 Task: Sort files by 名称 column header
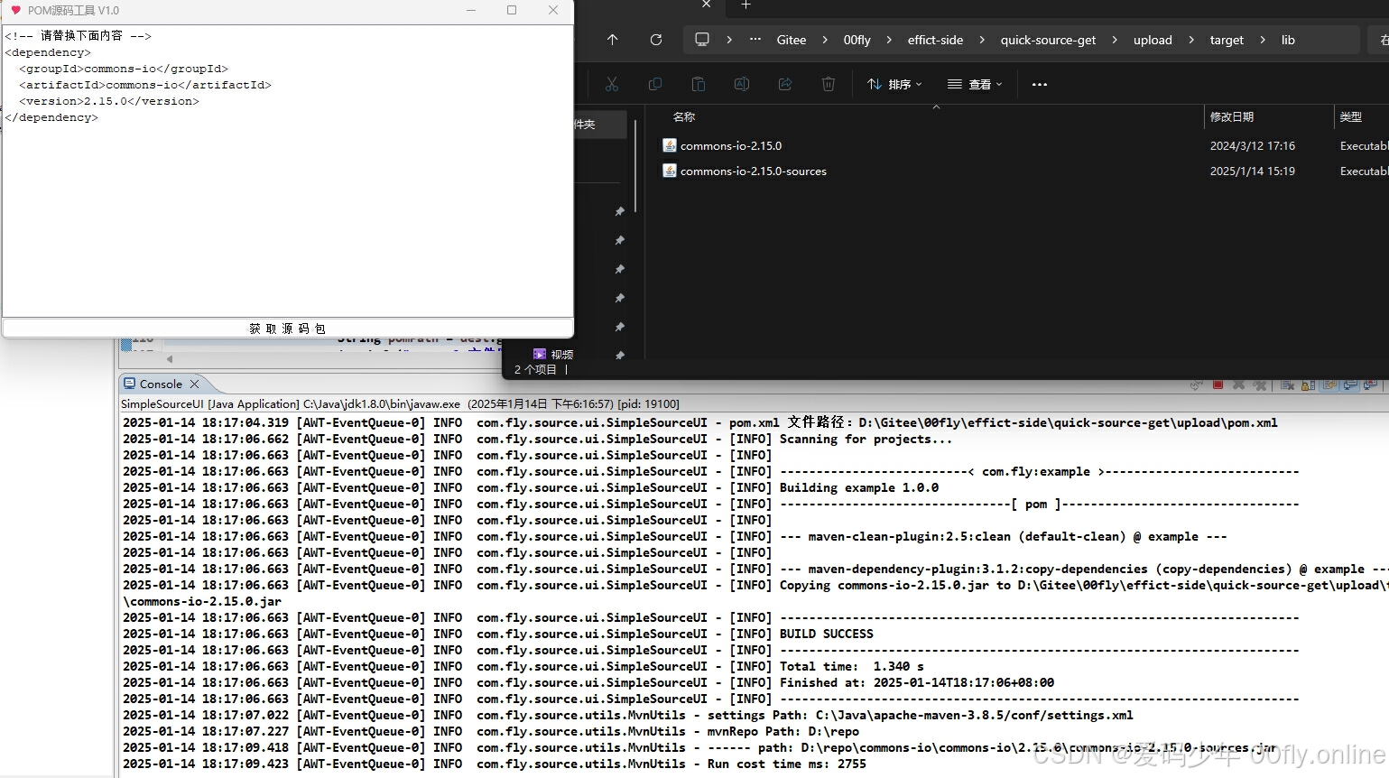[684, 116]
